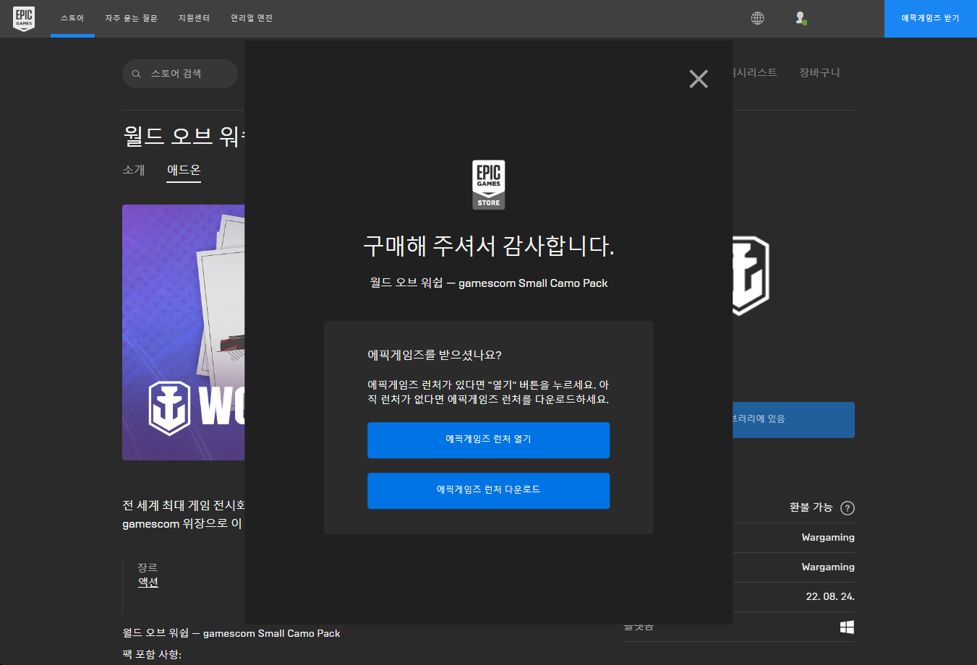Open the 장바구니 cart link
977x665 pixels.
[x=819, y=72]
